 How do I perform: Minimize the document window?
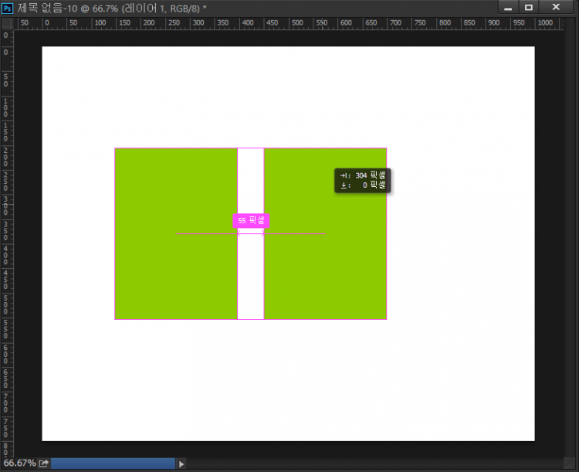tap(508, 7)
